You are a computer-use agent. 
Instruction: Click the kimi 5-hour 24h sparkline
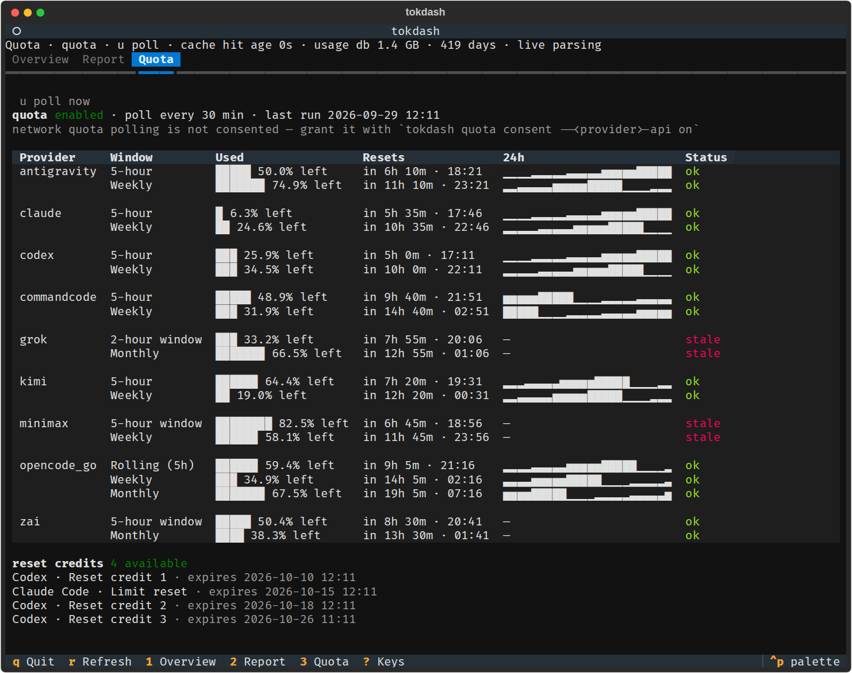point(587,381)
